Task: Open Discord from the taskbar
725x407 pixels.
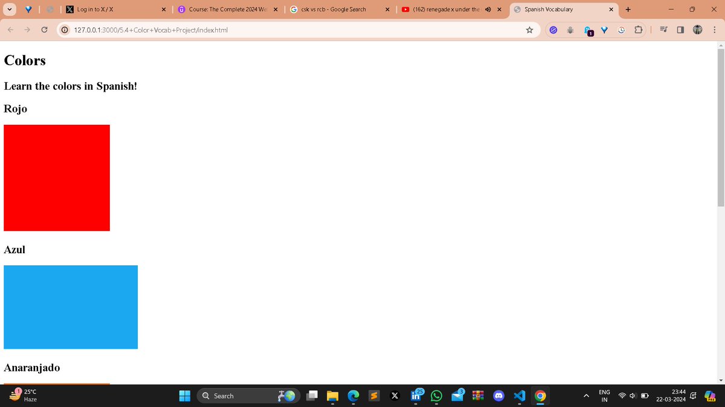Action: (498, 396)
